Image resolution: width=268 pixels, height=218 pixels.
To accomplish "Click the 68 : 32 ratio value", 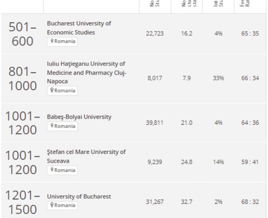I will (x=250, y=202).
